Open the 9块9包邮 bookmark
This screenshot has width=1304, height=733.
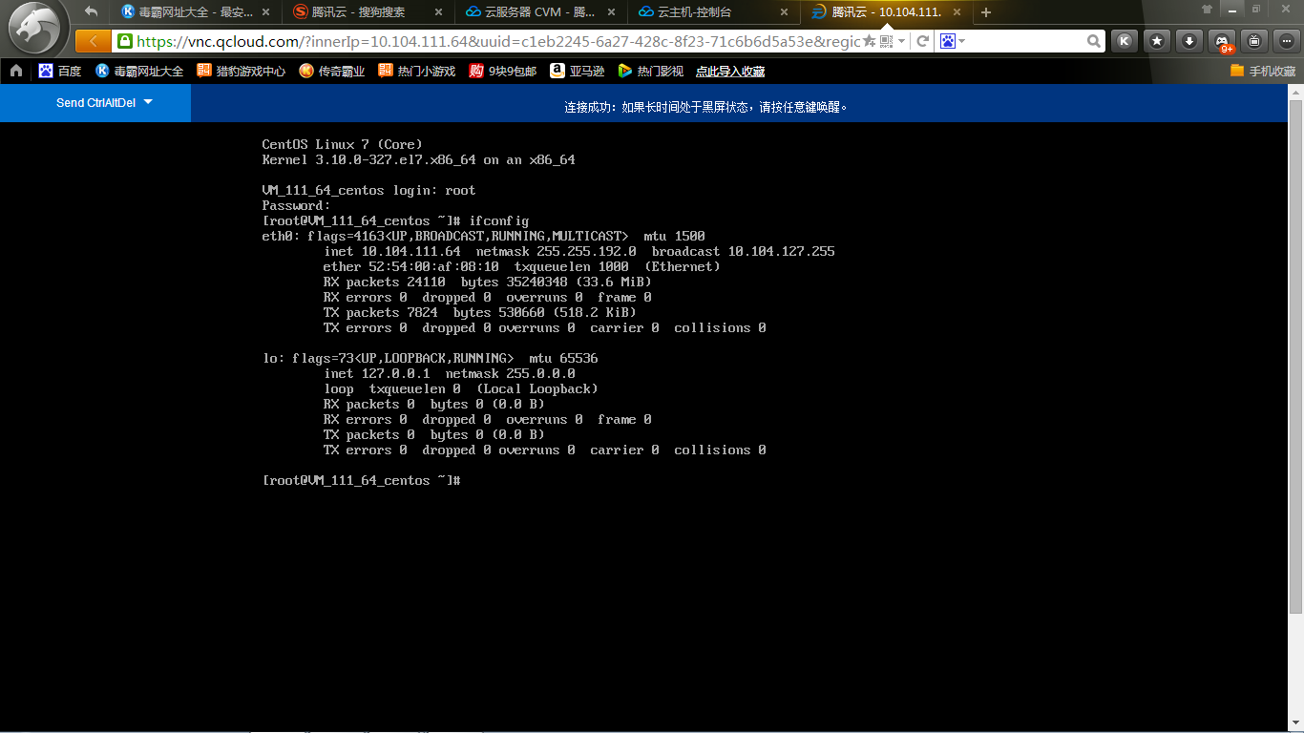(503, 71)
